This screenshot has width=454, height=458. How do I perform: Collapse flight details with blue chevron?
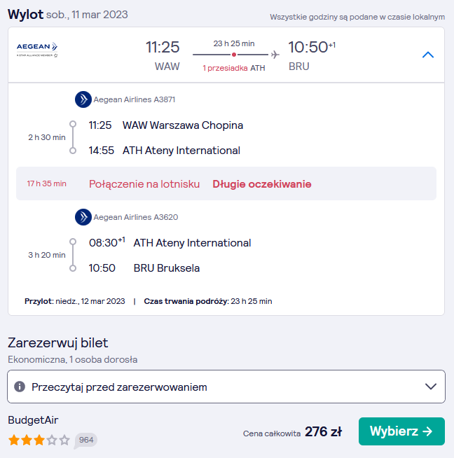[x=428, y=55]
